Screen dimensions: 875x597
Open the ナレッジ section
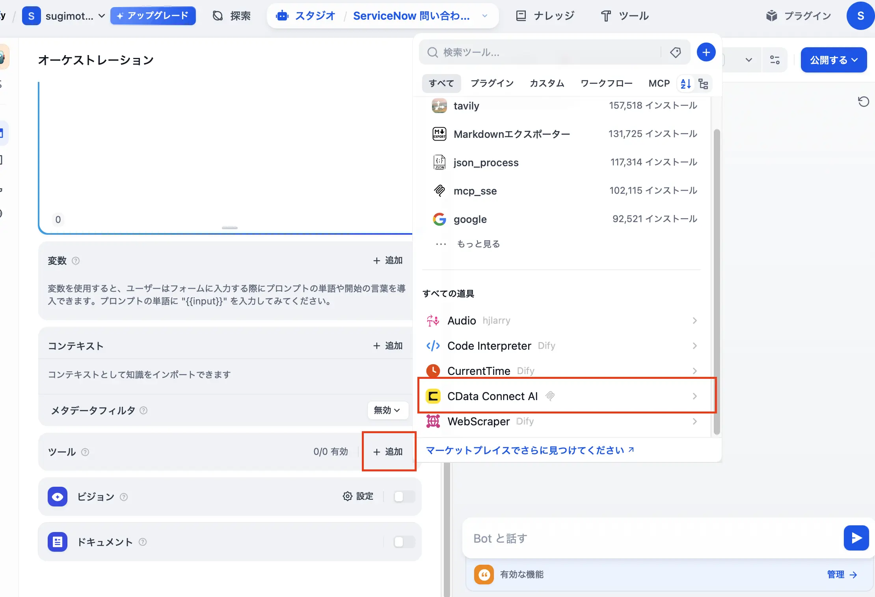[x=553, y=15]
